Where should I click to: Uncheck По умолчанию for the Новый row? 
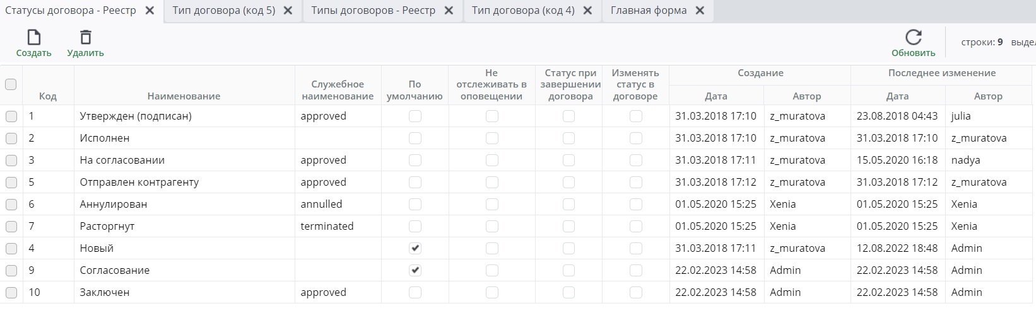415,248
